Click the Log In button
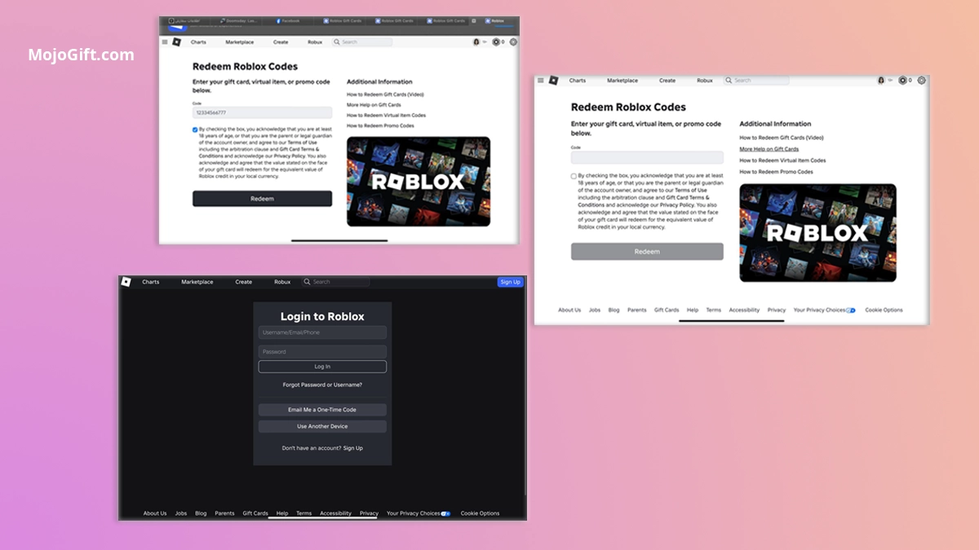The height and width of the screenshot is (550, 979). pos(322,367)
